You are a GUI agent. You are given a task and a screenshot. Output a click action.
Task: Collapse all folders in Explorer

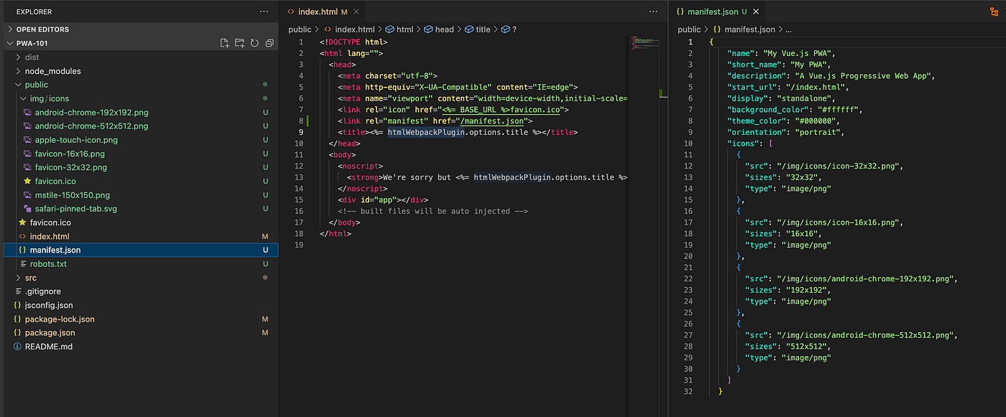point(269,43)
